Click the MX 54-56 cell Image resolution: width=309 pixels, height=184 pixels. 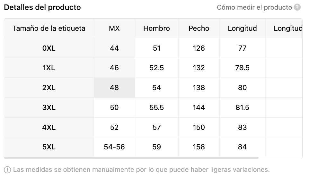click(114, 147)
